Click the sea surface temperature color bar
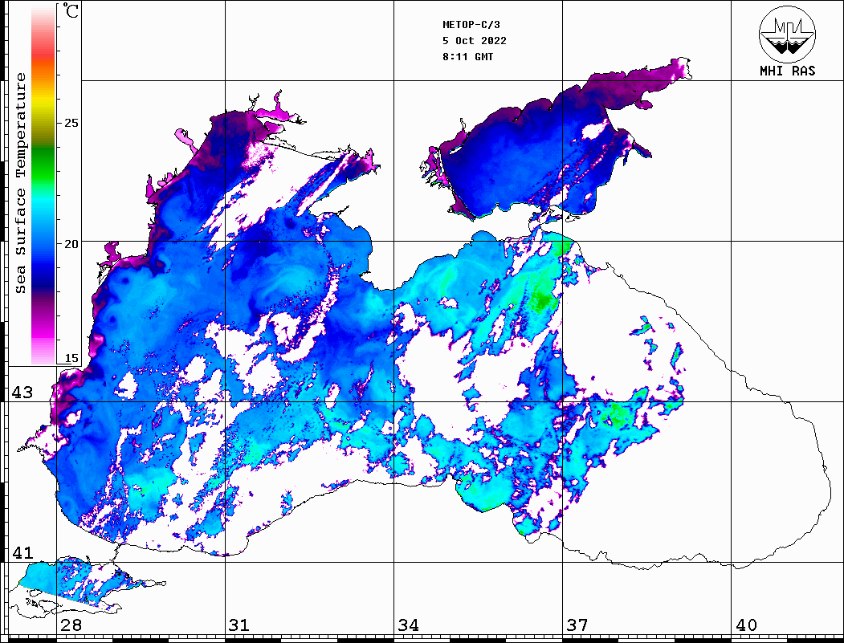Image resolution: width=844 pixels, height=643 pixels. (43, 185)
